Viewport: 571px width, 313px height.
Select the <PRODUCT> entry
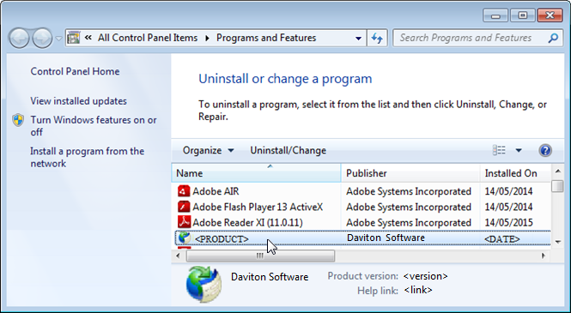tap(362, 238)
